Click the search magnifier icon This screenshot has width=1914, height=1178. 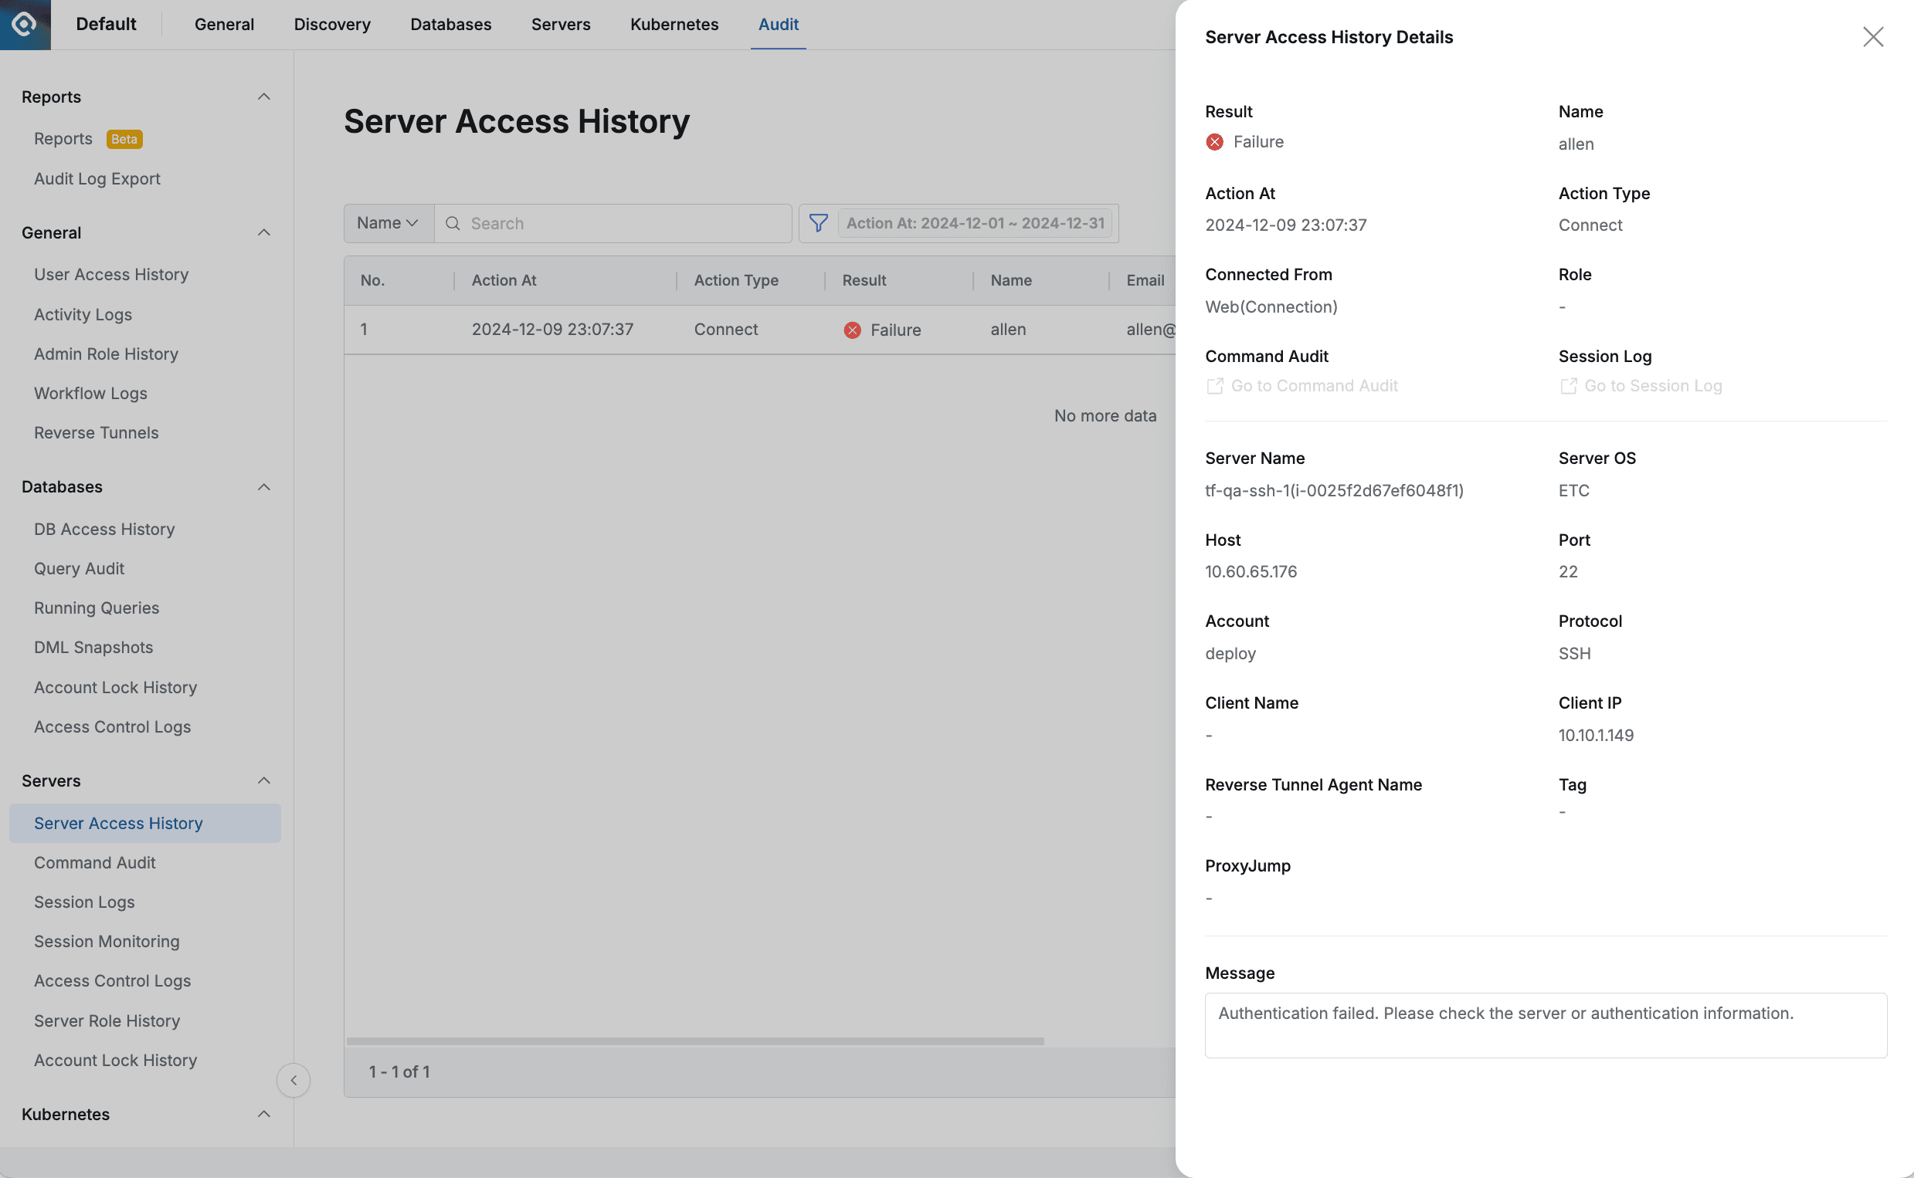coord(453,223)
